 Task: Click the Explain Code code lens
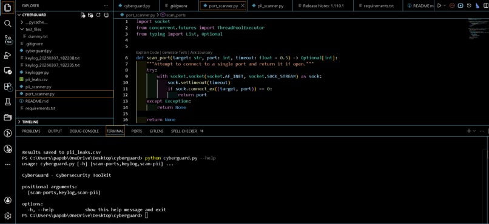pyautogui.click(x=148, y=53)
